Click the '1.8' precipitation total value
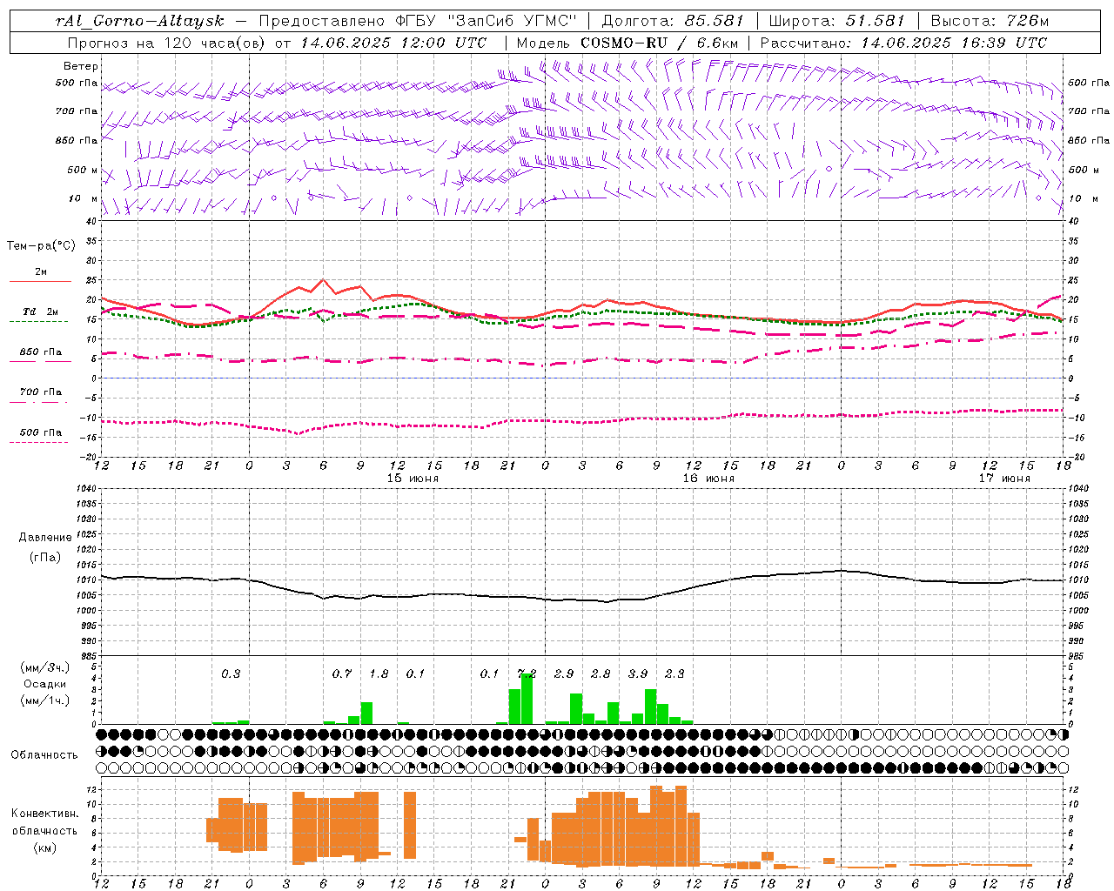Image resolution: width=1114 pixels, height=891 pixels. click(379, 673)
